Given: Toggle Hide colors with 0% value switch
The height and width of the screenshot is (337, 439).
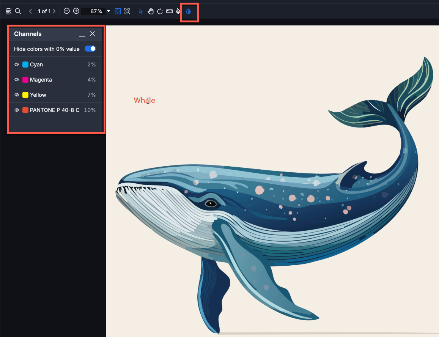Looking at the screenshot, I should (90, 49).
